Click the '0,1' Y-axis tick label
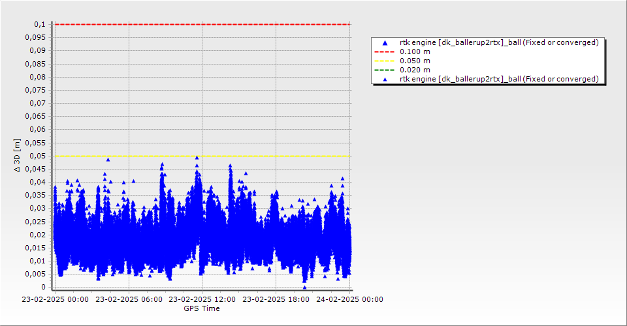The width and height of the screenshot is (627, 326). 40,25
